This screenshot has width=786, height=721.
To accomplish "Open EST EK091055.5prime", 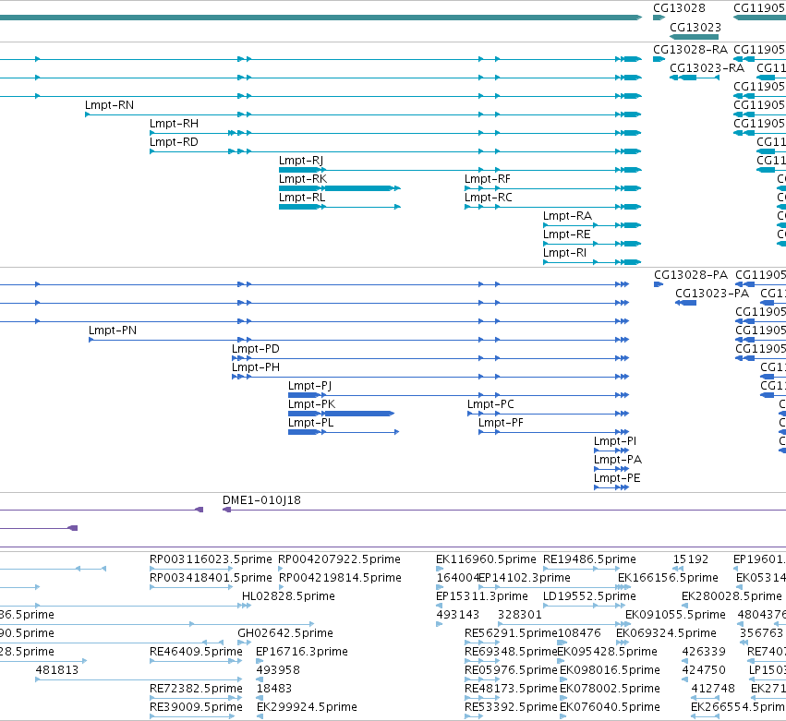I will 675,615.
